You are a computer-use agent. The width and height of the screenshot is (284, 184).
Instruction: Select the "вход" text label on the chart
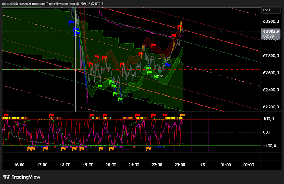tap(160, 76)
